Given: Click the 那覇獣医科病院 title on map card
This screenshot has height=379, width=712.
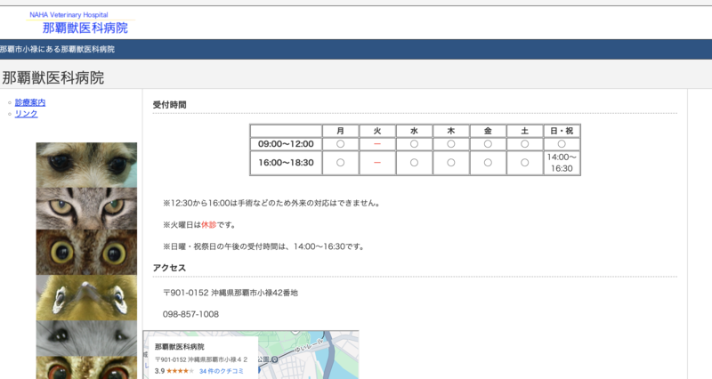Looking at the screenshot, I should (x=179, y=346).
